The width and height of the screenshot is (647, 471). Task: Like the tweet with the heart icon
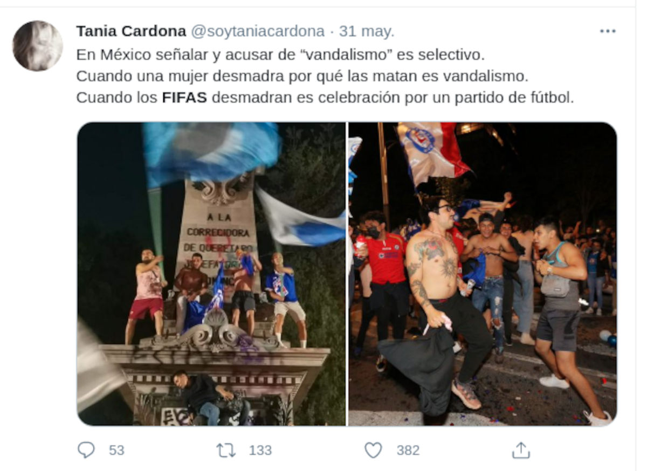point(373,450)
